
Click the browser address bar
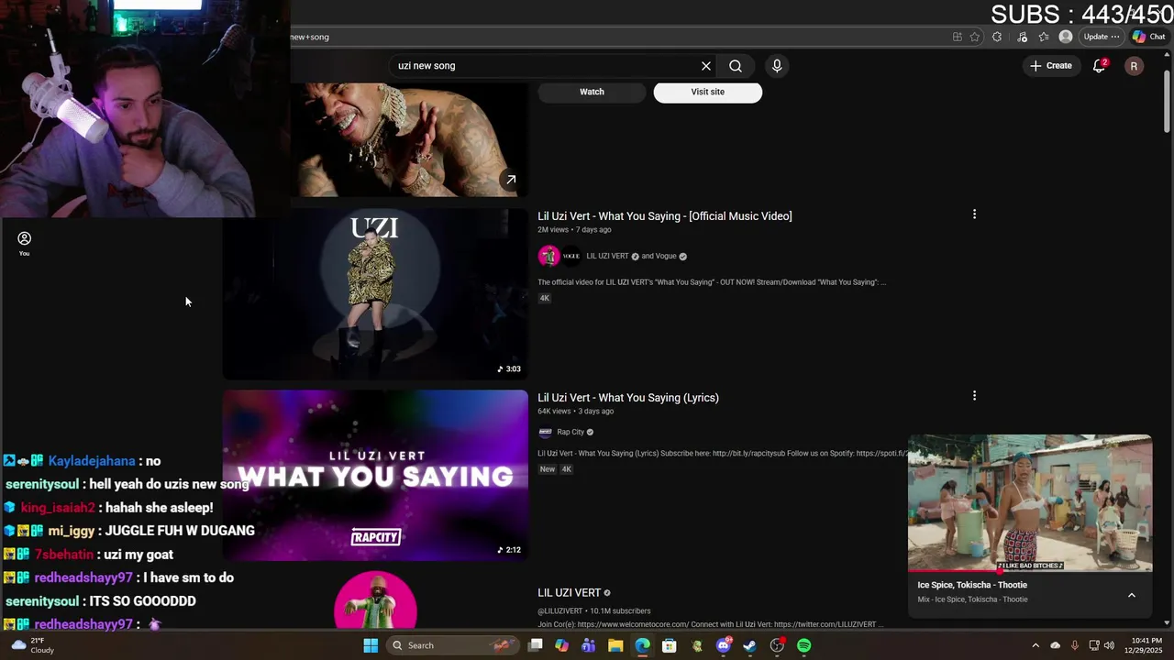point(615,37)
